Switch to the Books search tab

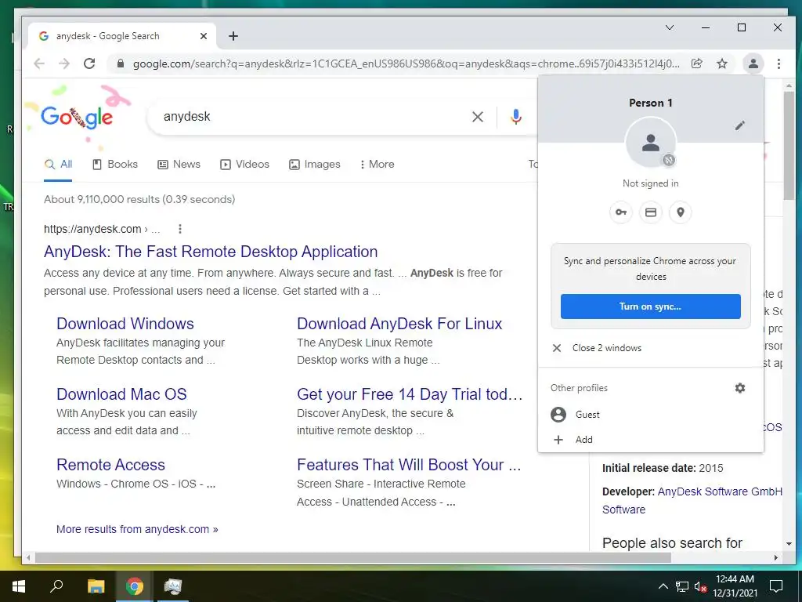[115, 165]
